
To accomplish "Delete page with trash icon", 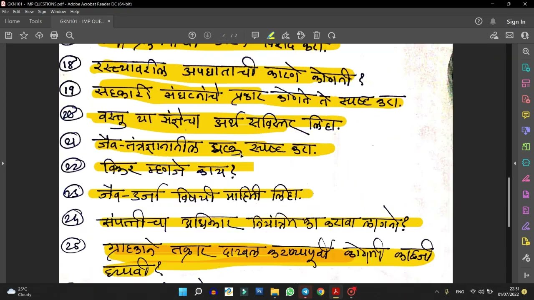I will coord(317,35).
